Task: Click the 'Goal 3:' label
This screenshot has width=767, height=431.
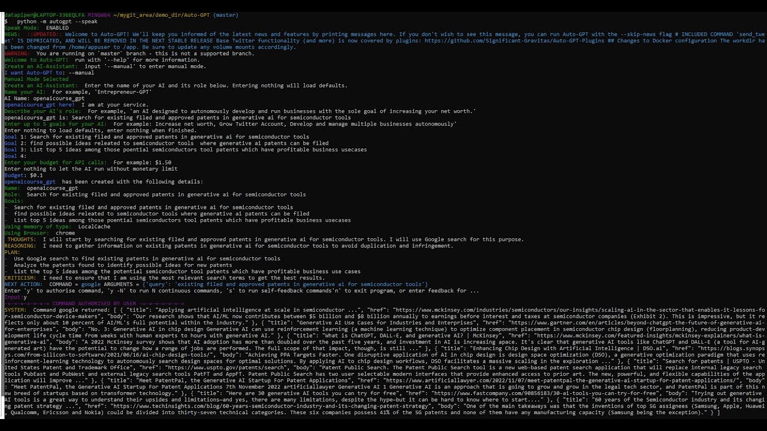Action: tap(15, 150)
